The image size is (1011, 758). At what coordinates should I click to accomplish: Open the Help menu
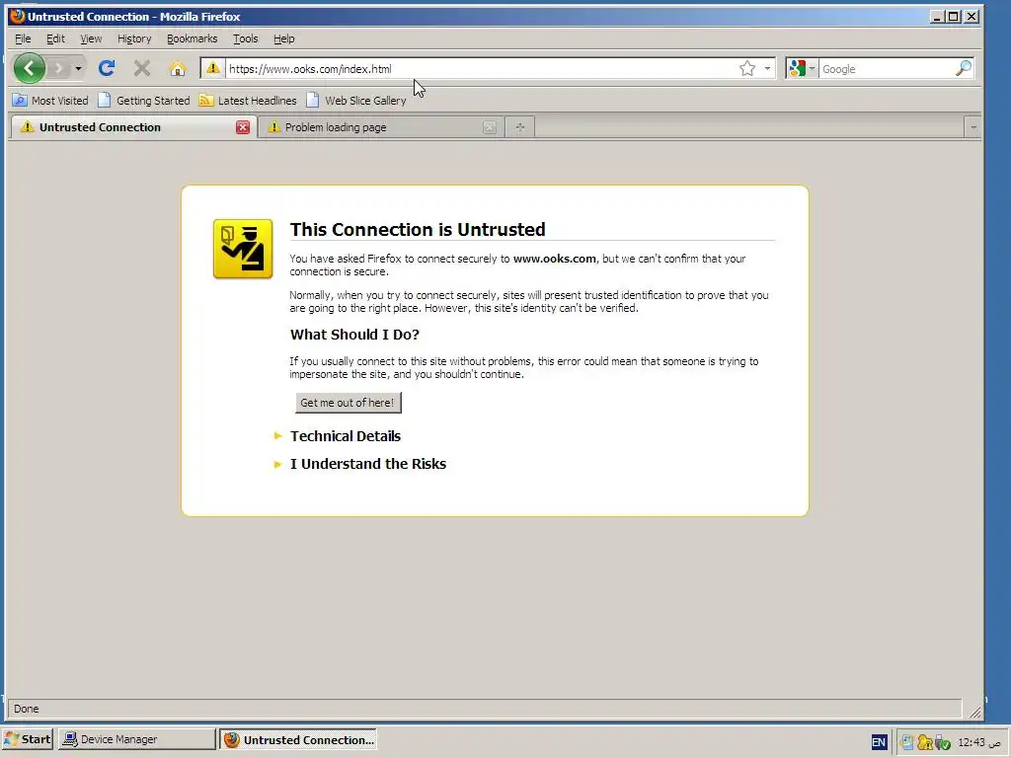283,38
